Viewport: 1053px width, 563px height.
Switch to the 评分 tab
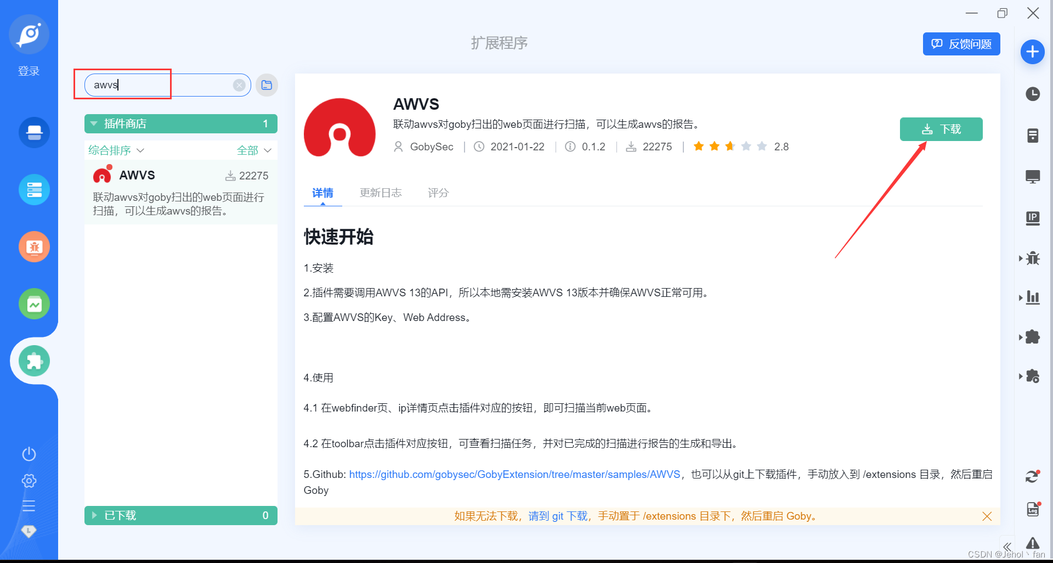[438, 193]
